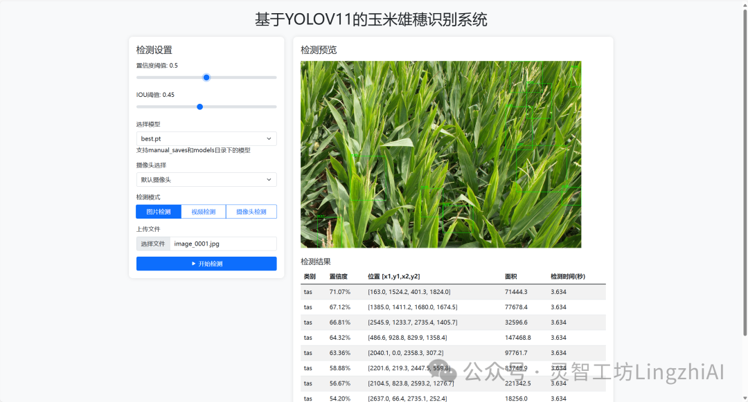Click the 56.67% confidence cell
The height and width of the screenshot is (402, 748).
click(x=339, y=383)
